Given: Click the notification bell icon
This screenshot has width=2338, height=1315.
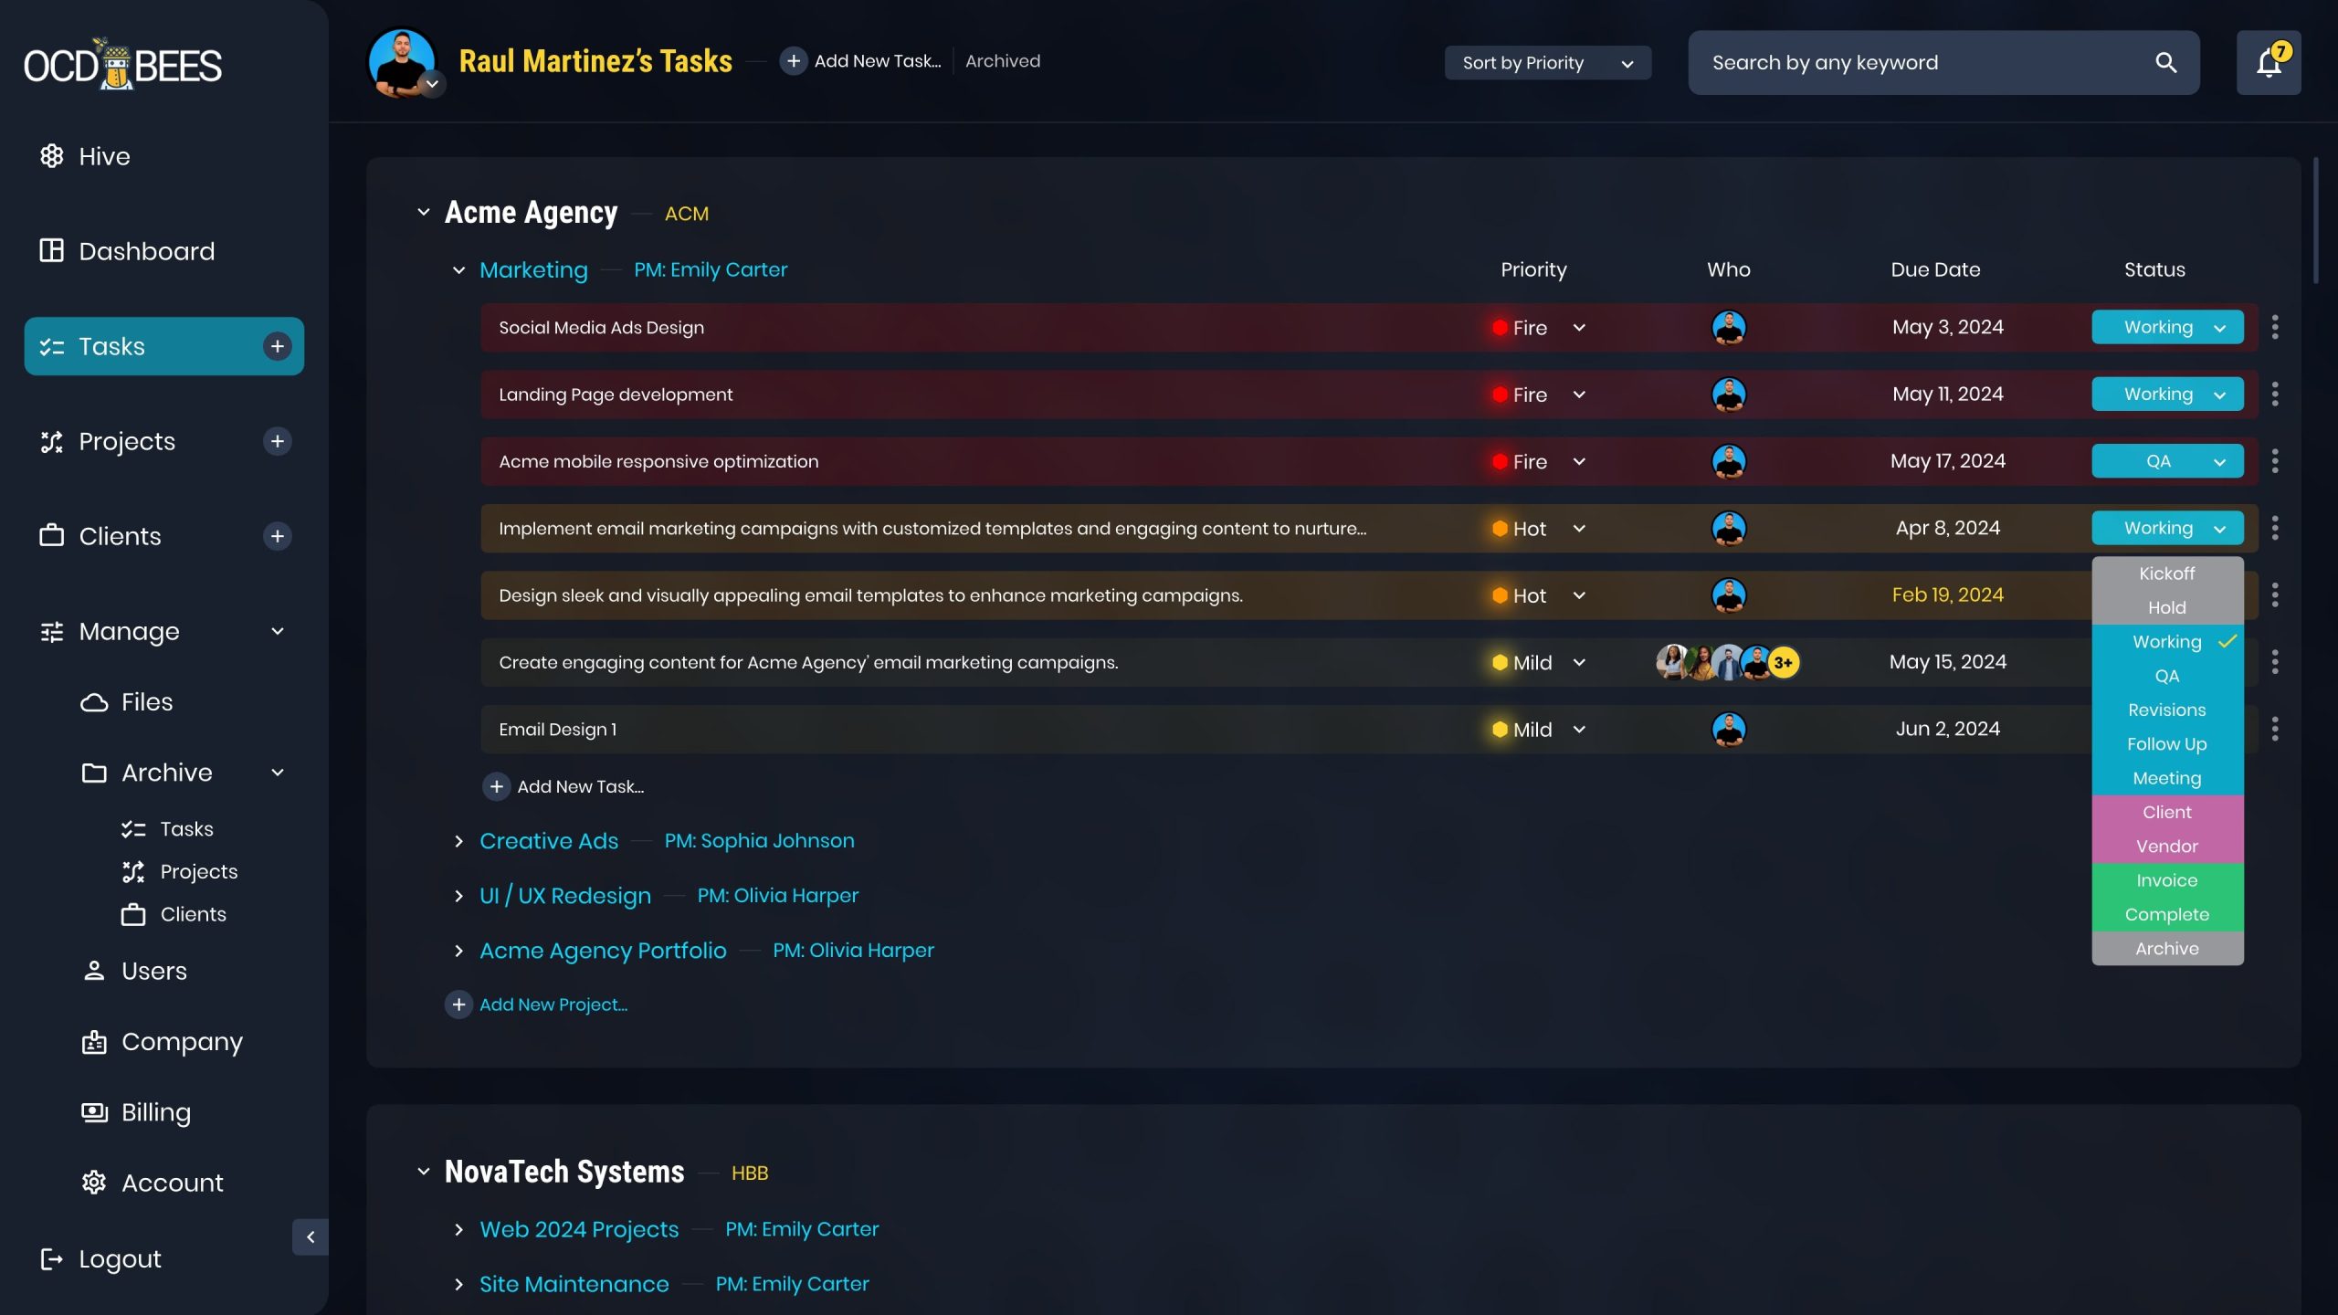Looking at the screenshot, I should [2268, 63].
